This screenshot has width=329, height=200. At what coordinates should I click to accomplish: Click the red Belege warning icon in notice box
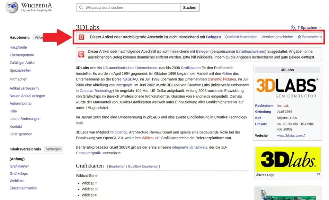(x=81, y=54)
